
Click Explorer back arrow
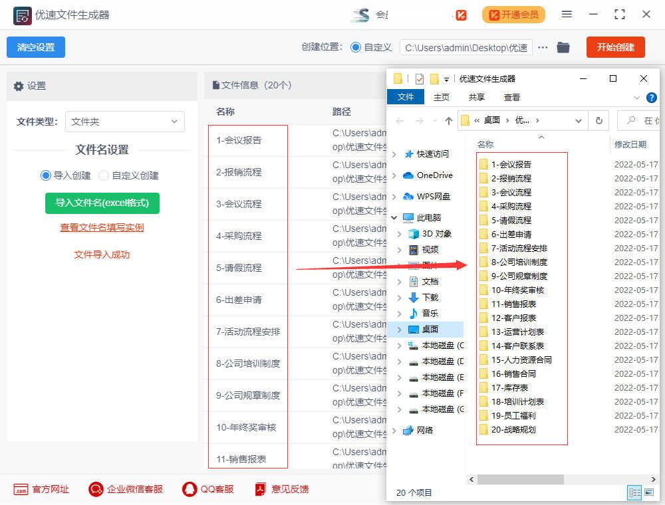[399, 121]
